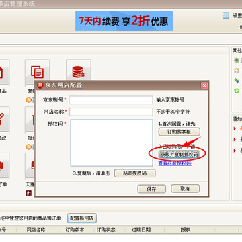The height and width of the screenshot is (242, 242).
Task: Click the orange badge under the 批量 tile
Action: click(x=28, y=147)
